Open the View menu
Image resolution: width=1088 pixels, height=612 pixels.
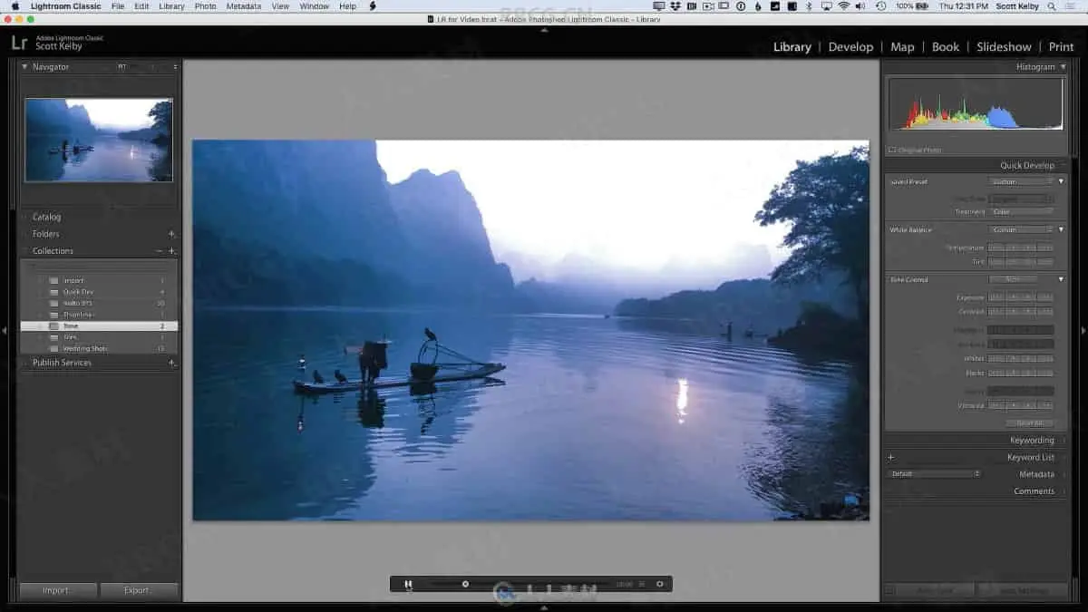tap(280, 6)
